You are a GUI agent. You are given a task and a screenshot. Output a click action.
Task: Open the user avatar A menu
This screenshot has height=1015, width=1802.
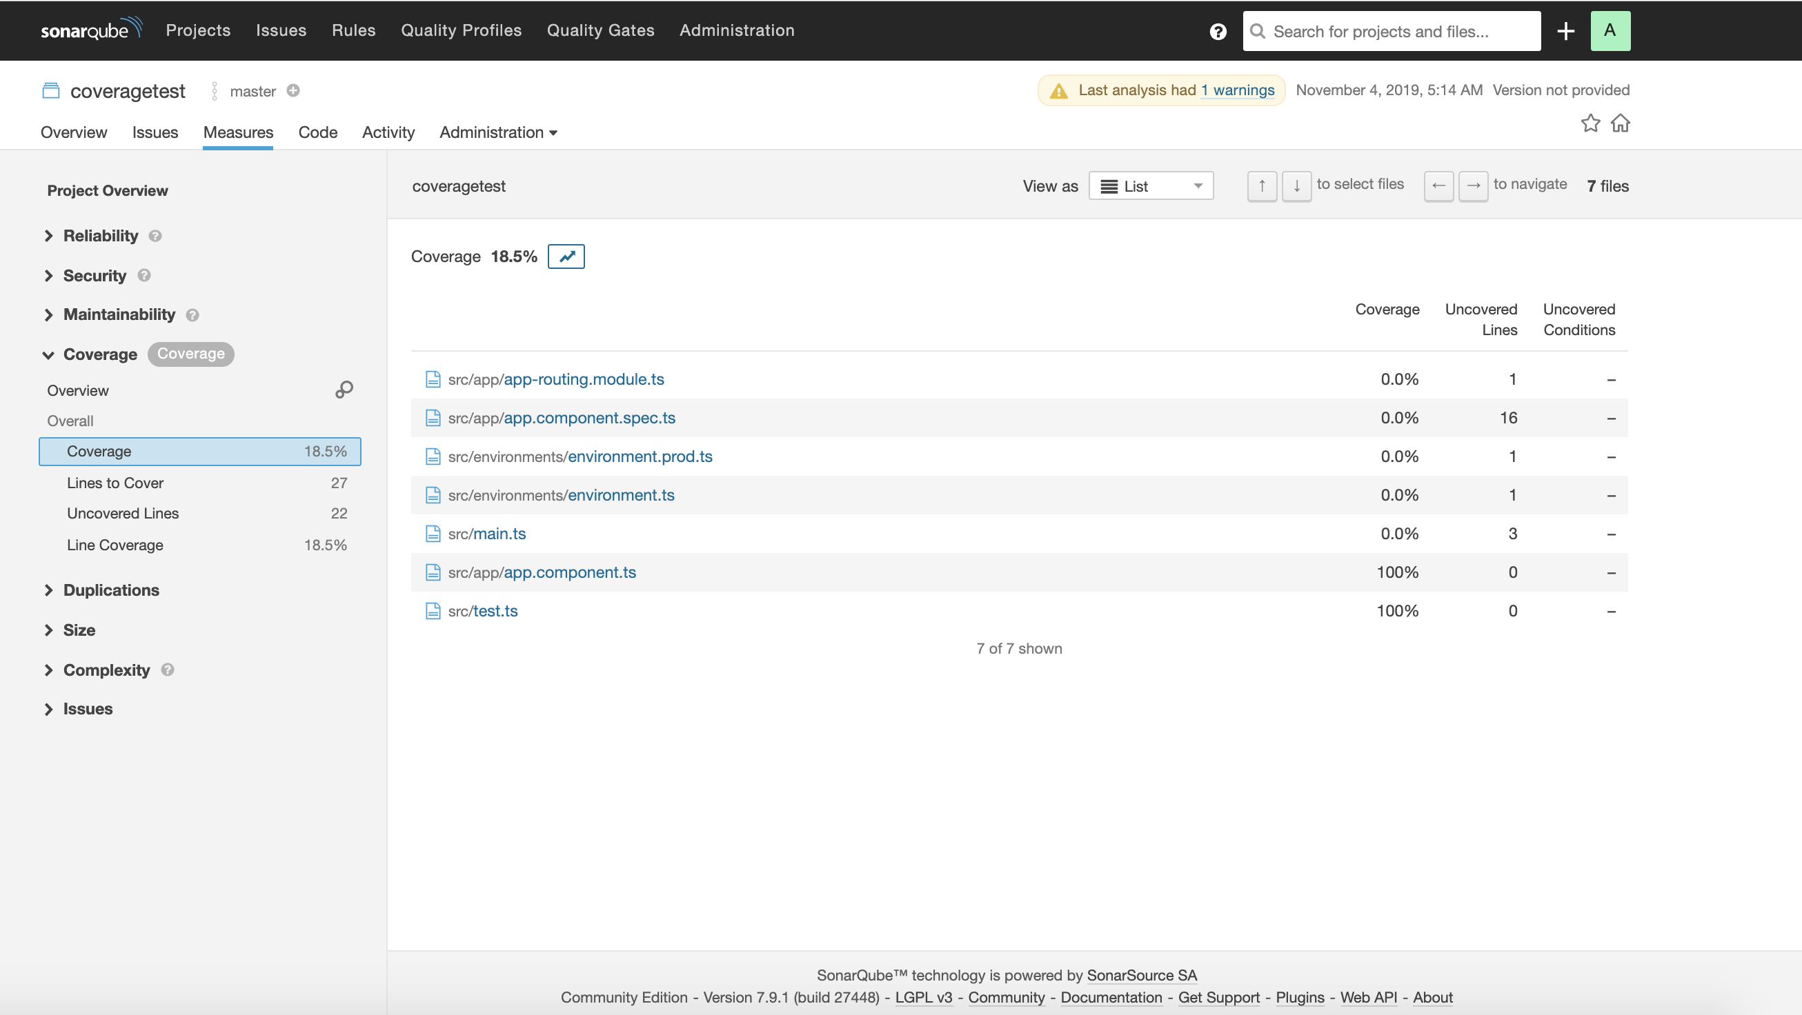pos(1610,31)
